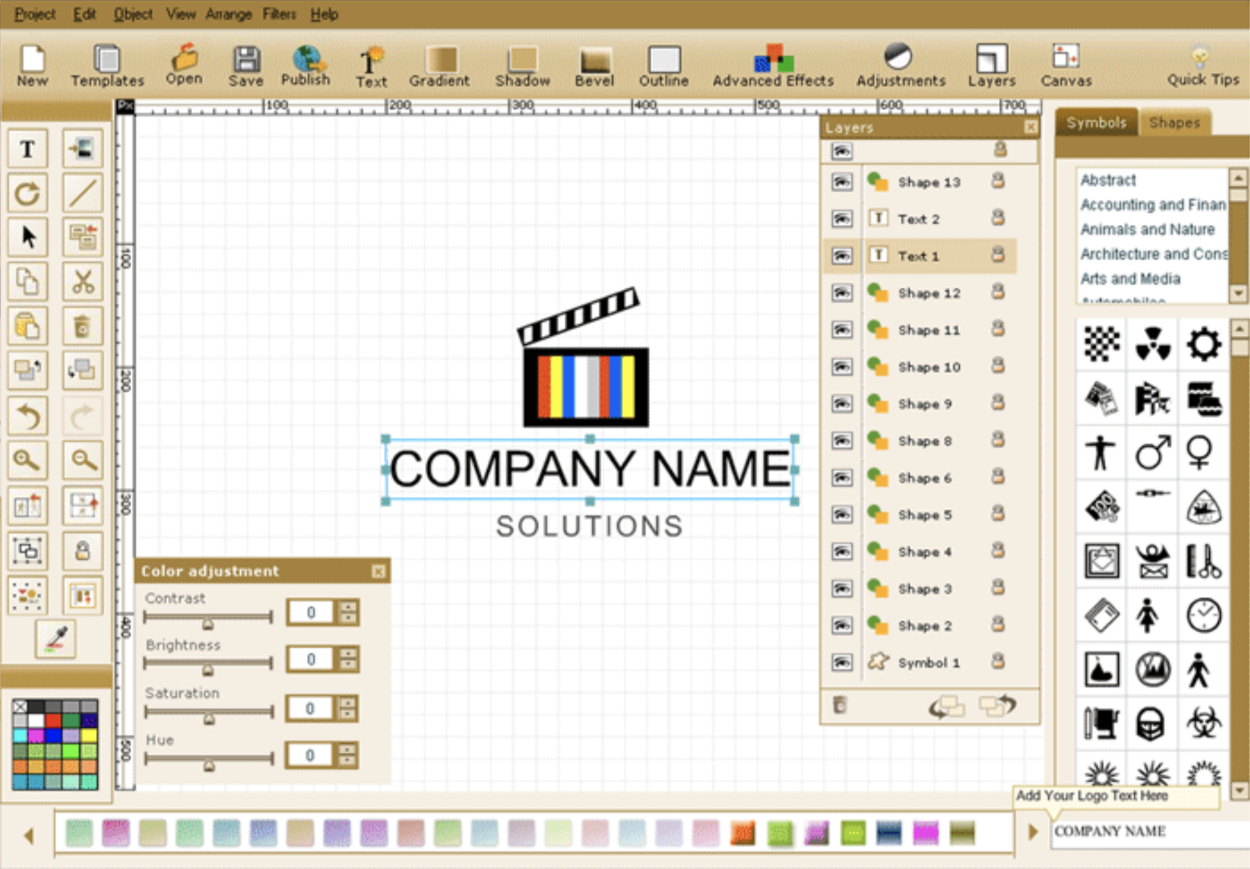Select the Rotate tool
1250x869 pixels.
coord(27,193)
